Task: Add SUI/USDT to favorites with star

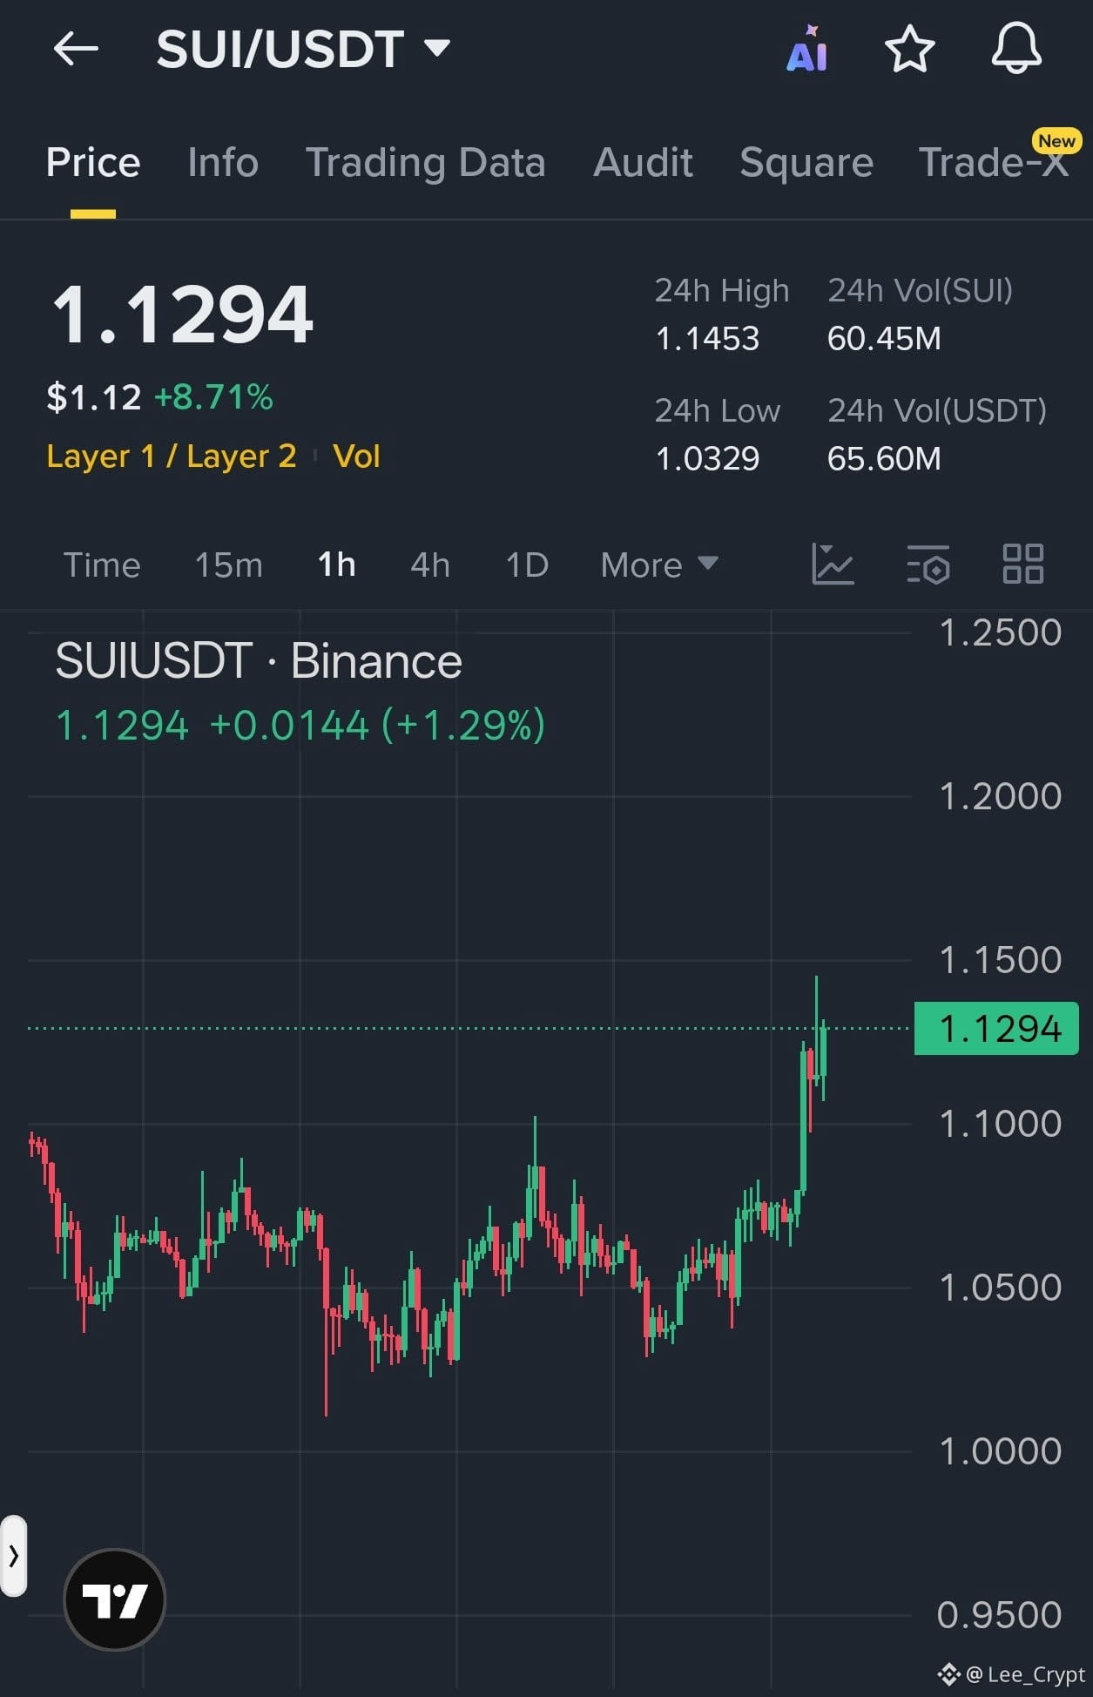Action: coord(909,49)
